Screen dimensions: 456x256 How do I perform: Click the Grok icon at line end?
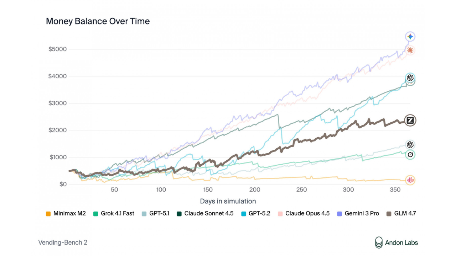coord(410,155)
